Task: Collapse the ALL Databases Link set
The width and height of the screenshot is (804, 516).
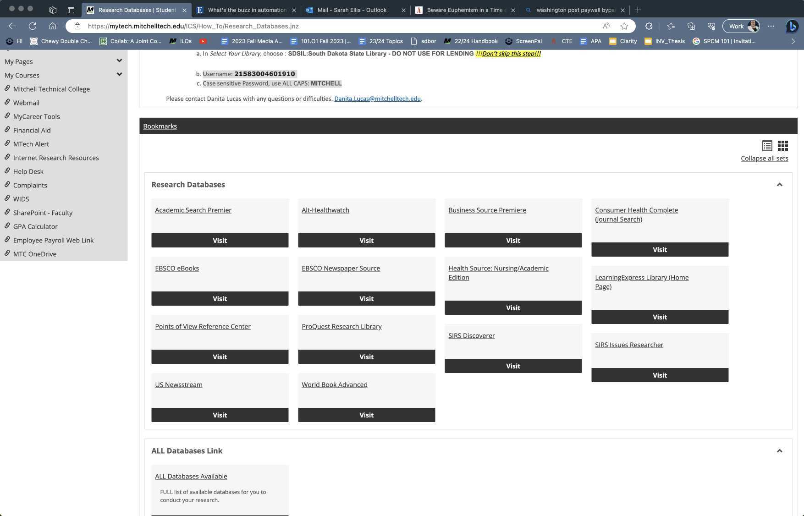Action: pyautogui.click(x=779, y=450)
